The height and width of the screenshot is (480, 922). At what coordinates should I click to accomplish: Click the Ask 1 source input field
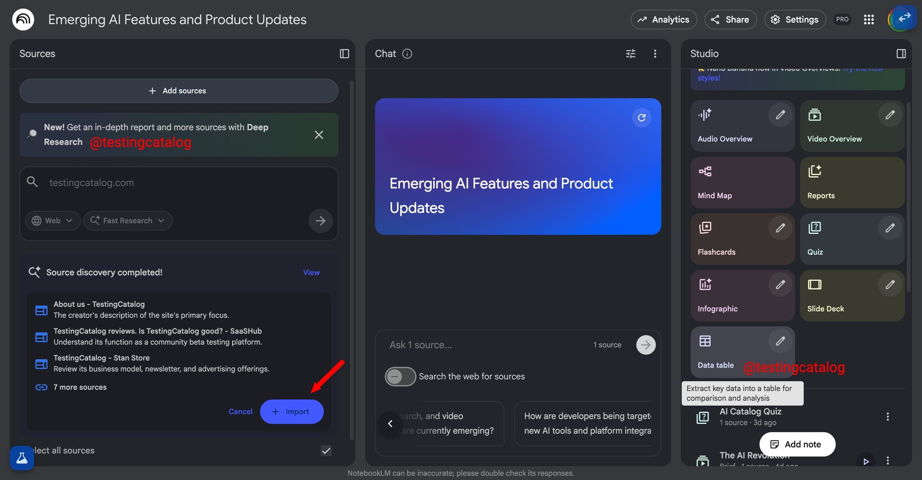pyautogui.click(x=484, y=345)
